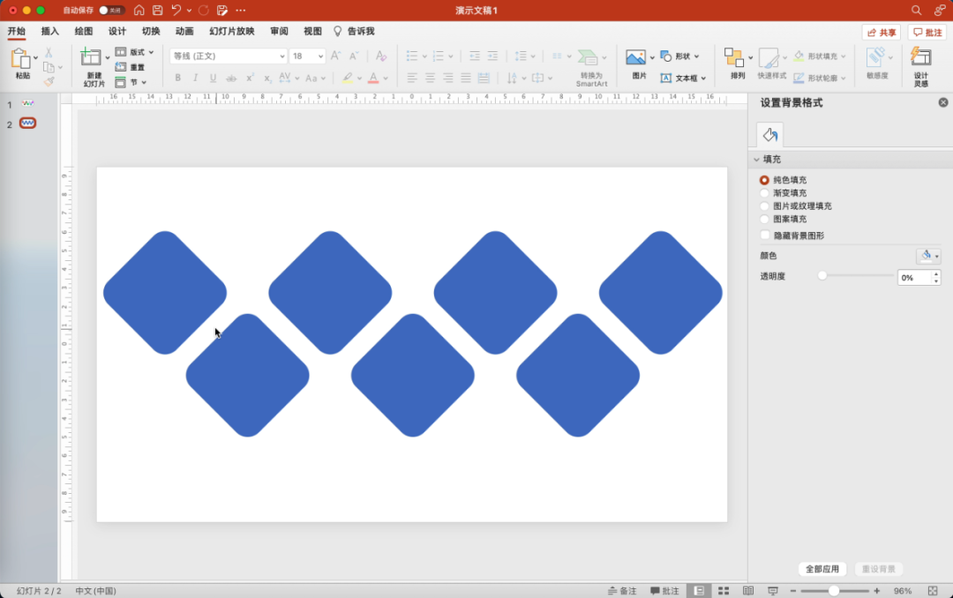Click the Share button
953x598 pixels.
(882, 33)
